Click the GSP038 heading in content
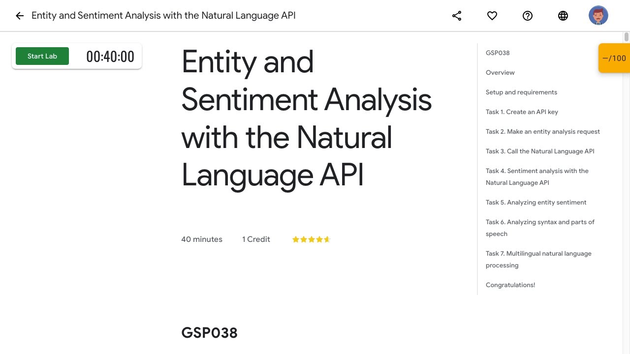 (x=209, y=333)
